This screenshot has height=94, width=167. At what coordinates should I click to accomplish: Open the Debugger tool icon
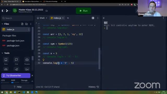point(27,69)
